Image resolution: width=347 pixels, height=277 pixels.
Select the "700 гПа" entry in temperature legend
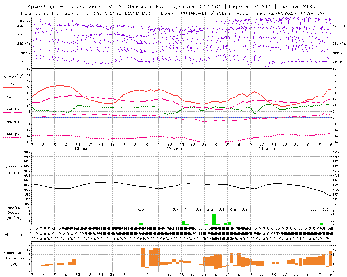pos(13,122)
